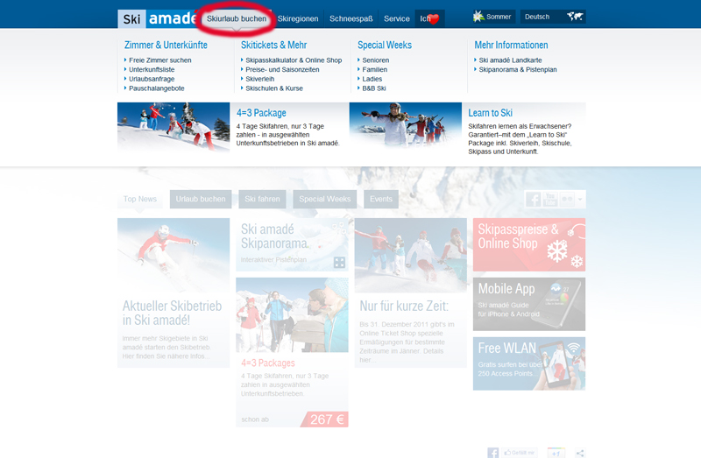This screenshot has height=458, width=701.
Task: Click the 4=3 Packages couple photo
Action: 292,315
